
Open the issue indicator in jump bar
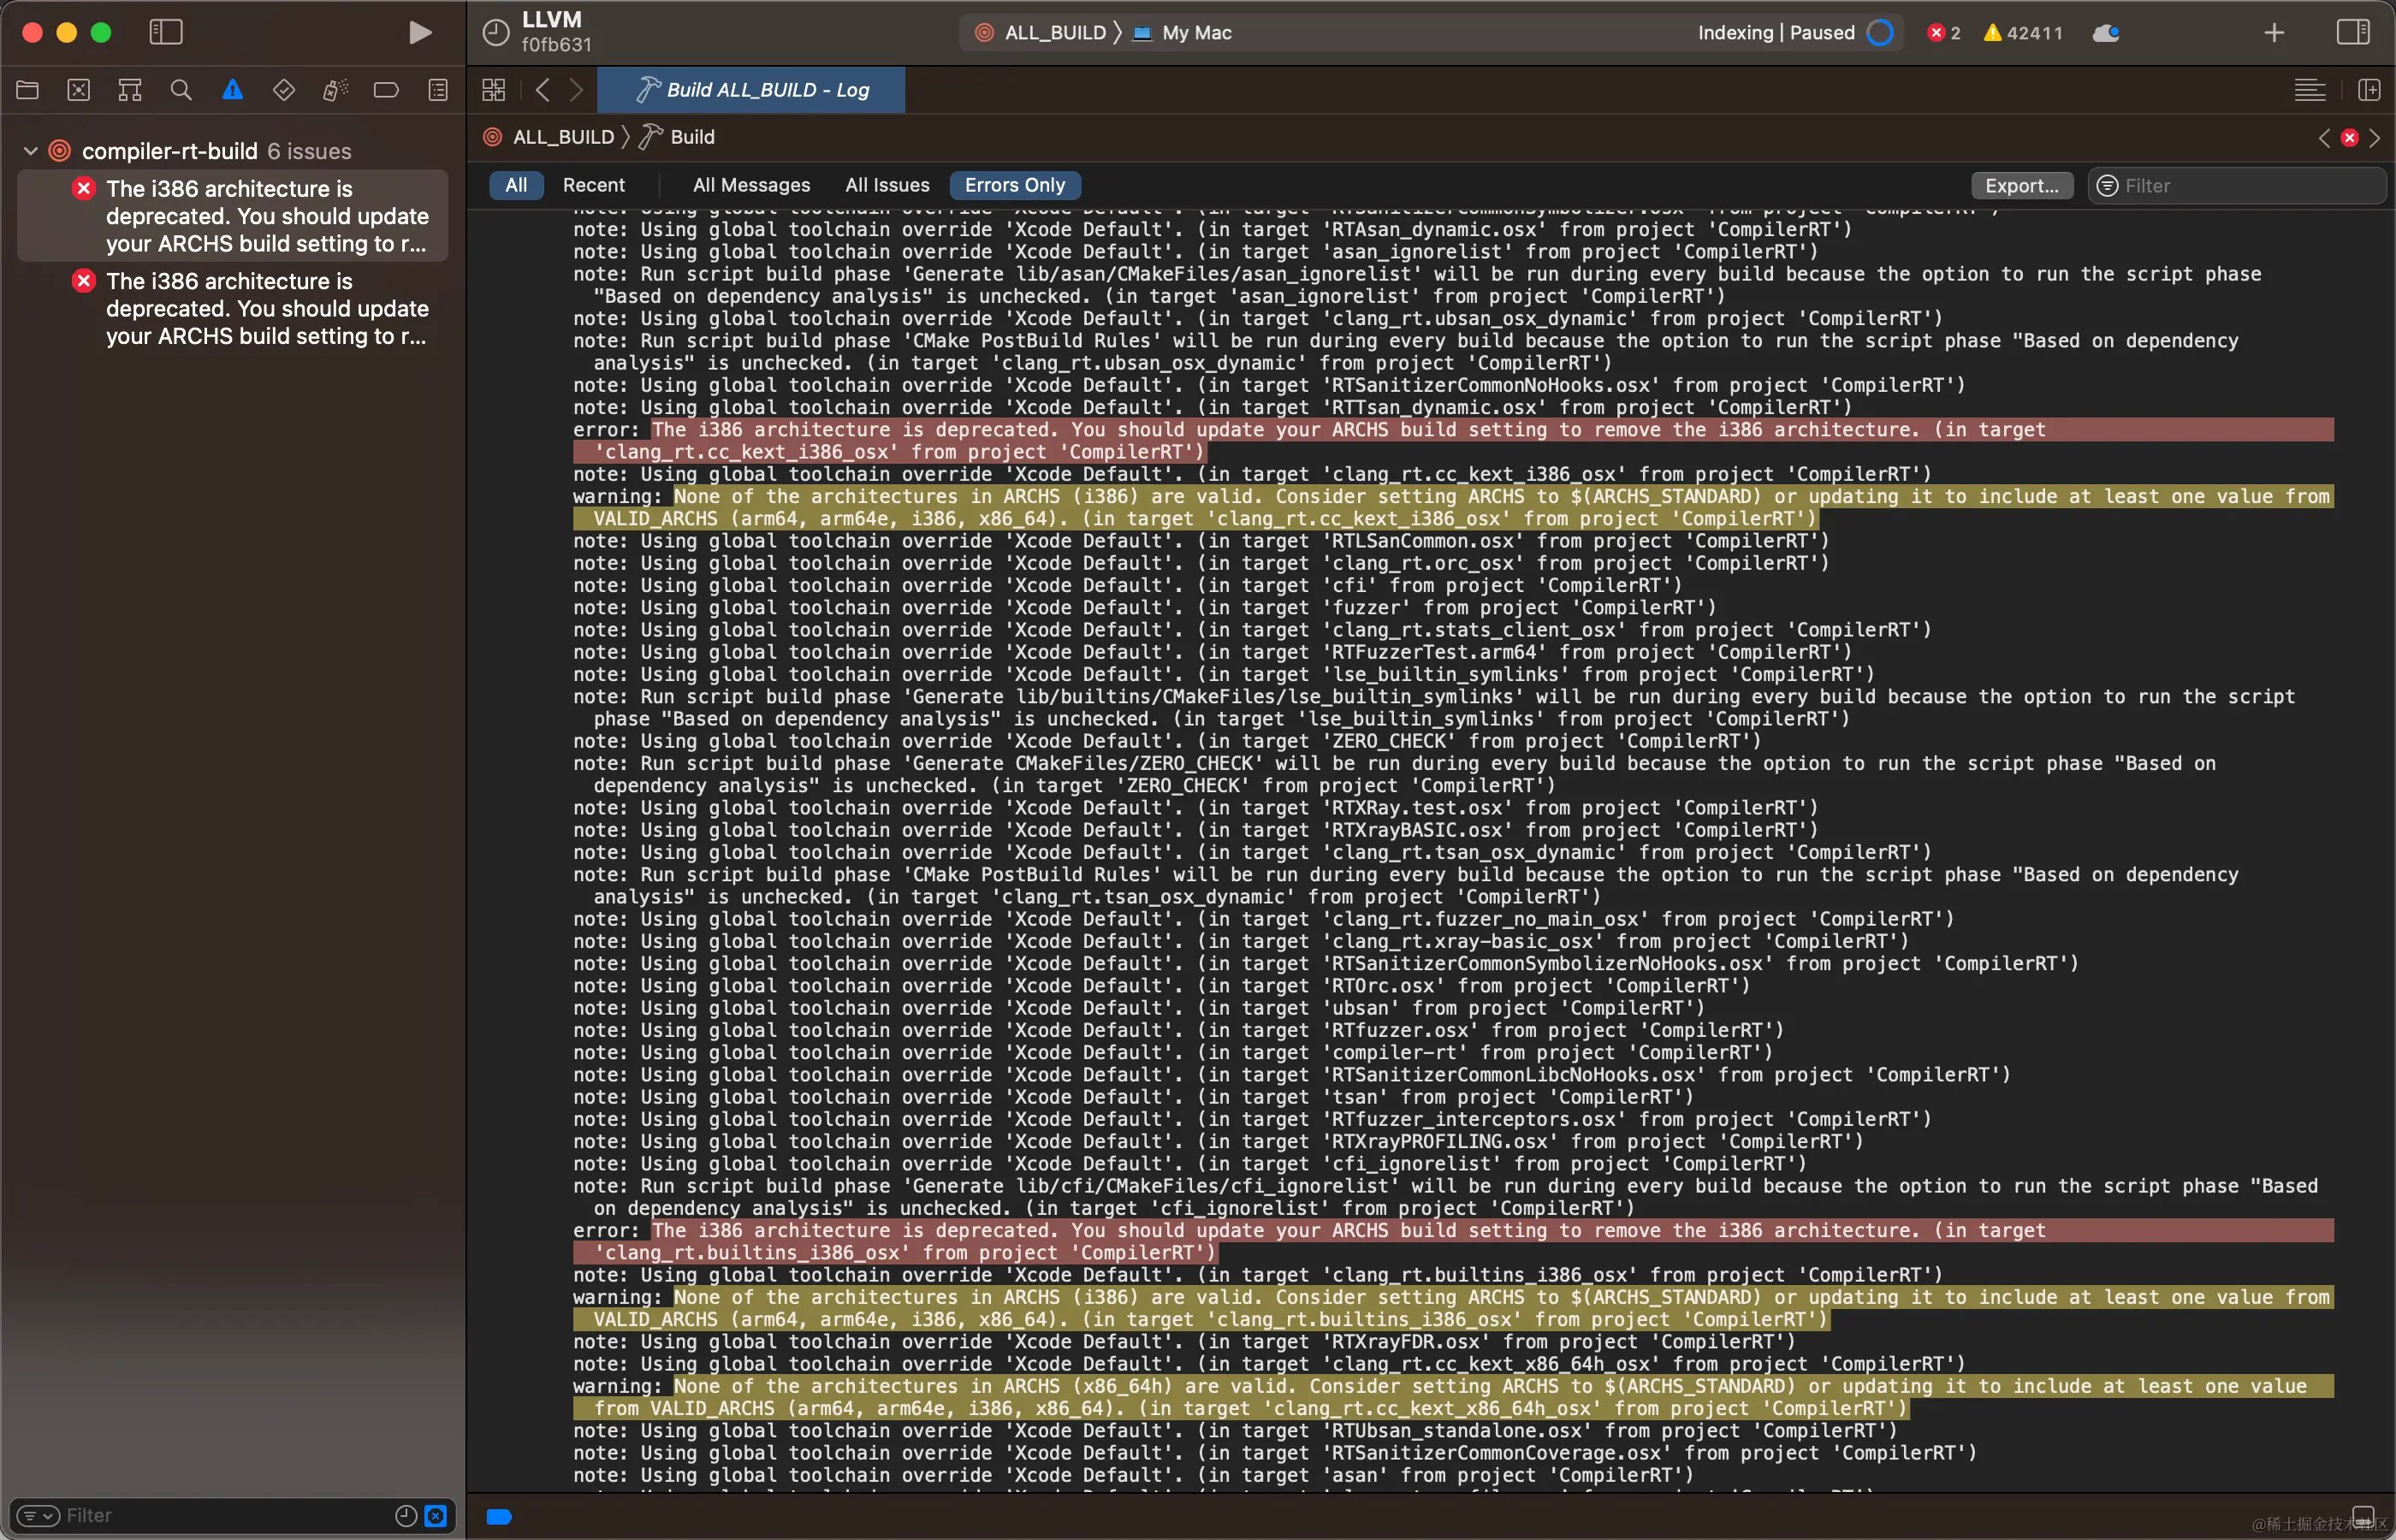(x=2350, y=138)
